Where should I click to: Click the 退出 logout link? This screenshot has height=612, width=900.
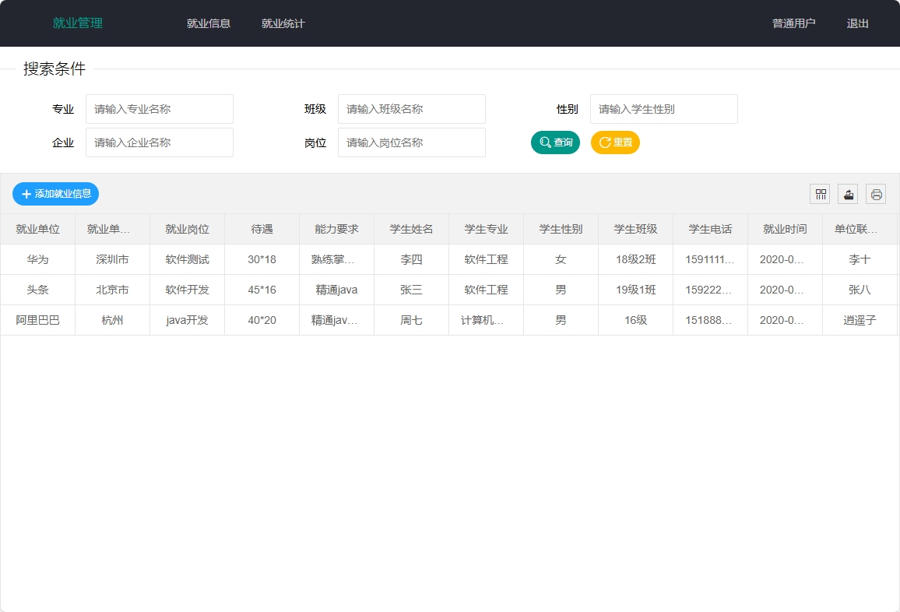857,23
